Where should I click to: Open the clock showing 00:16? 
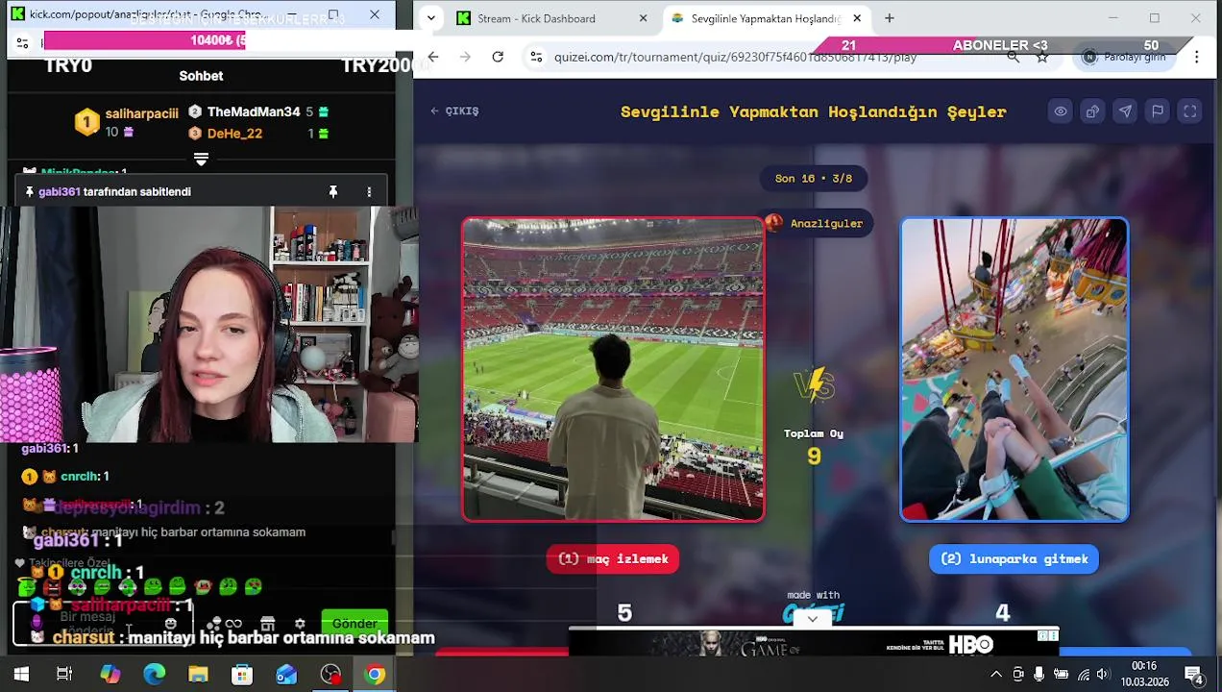[1144, 666]
